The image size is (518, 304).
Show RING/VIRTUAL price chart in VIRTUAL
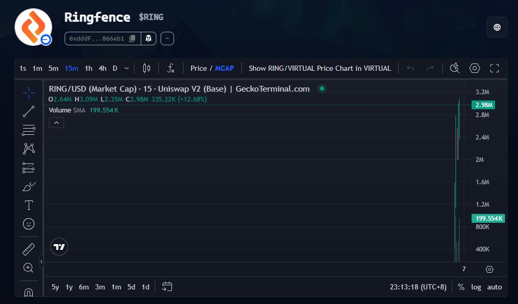(x=319, y=68)
